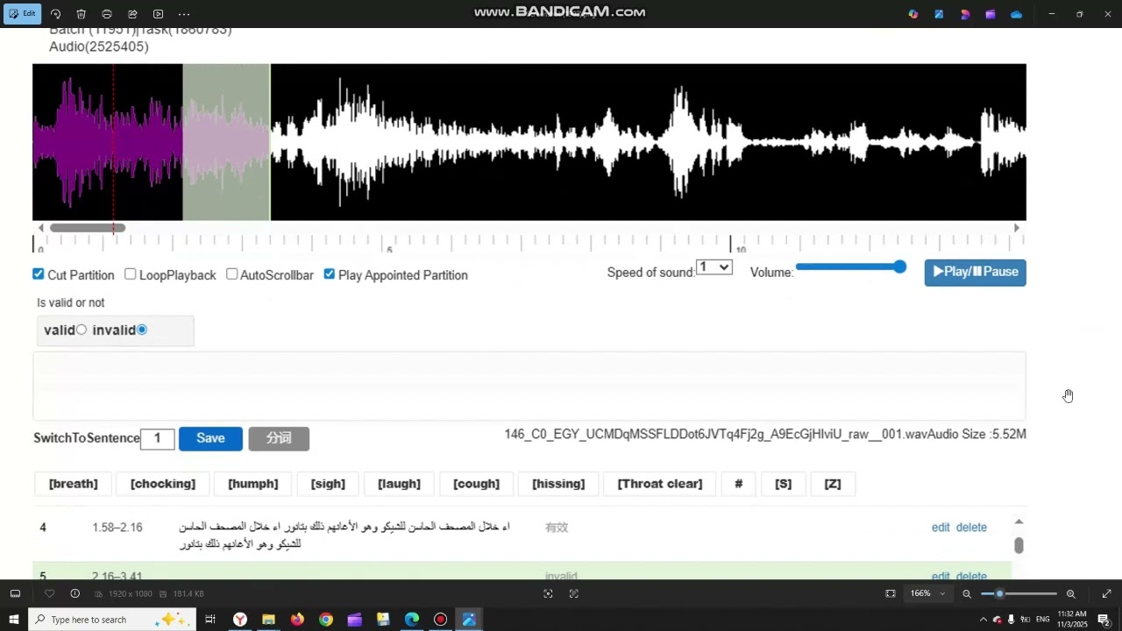This screenshot has height=631, width=1122.
Task: Select the valid radio button
Action: click(82, 330)
